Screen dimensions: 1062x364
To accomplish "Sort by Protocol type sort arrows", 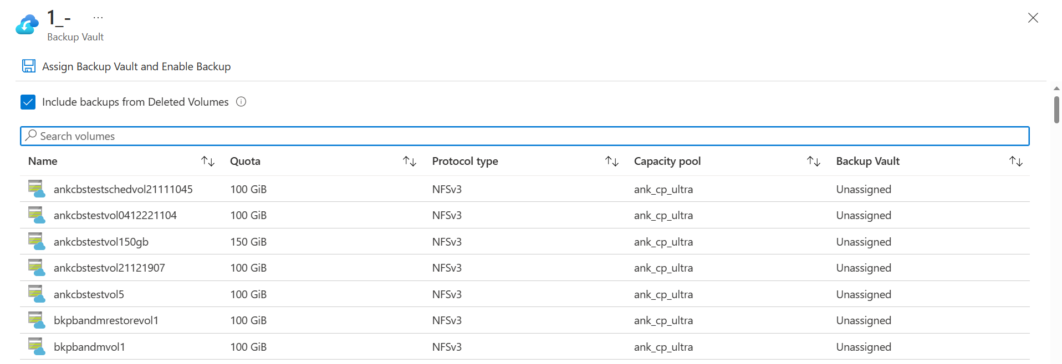I will click(x=612, y=161).
